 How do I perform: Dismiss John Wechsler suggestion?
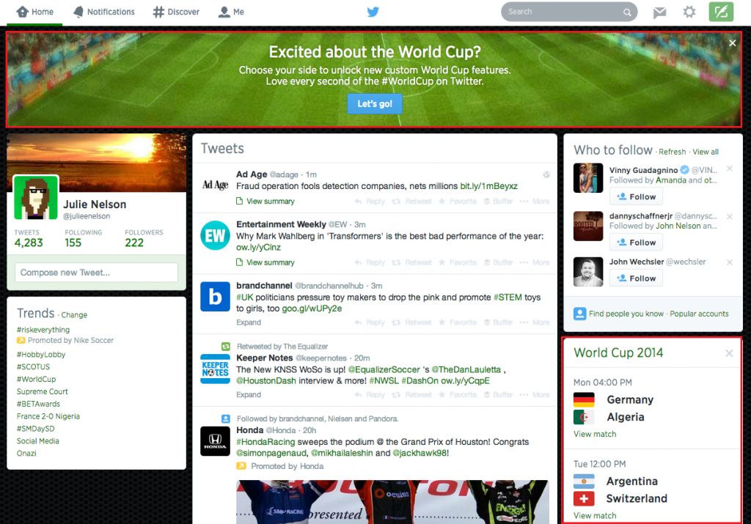click(x=730, y=262)
